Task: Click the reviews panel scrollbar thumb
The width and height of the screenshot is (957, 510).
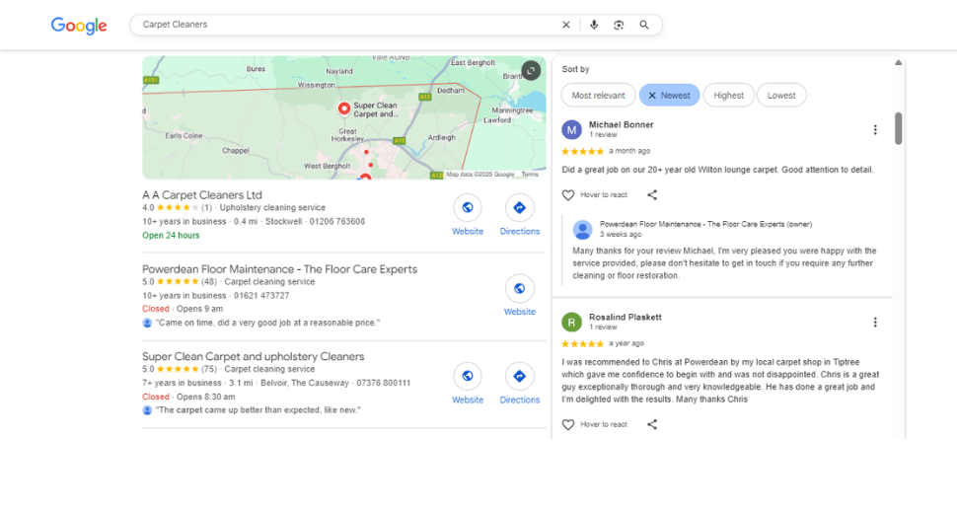Action: pos(898,128)
